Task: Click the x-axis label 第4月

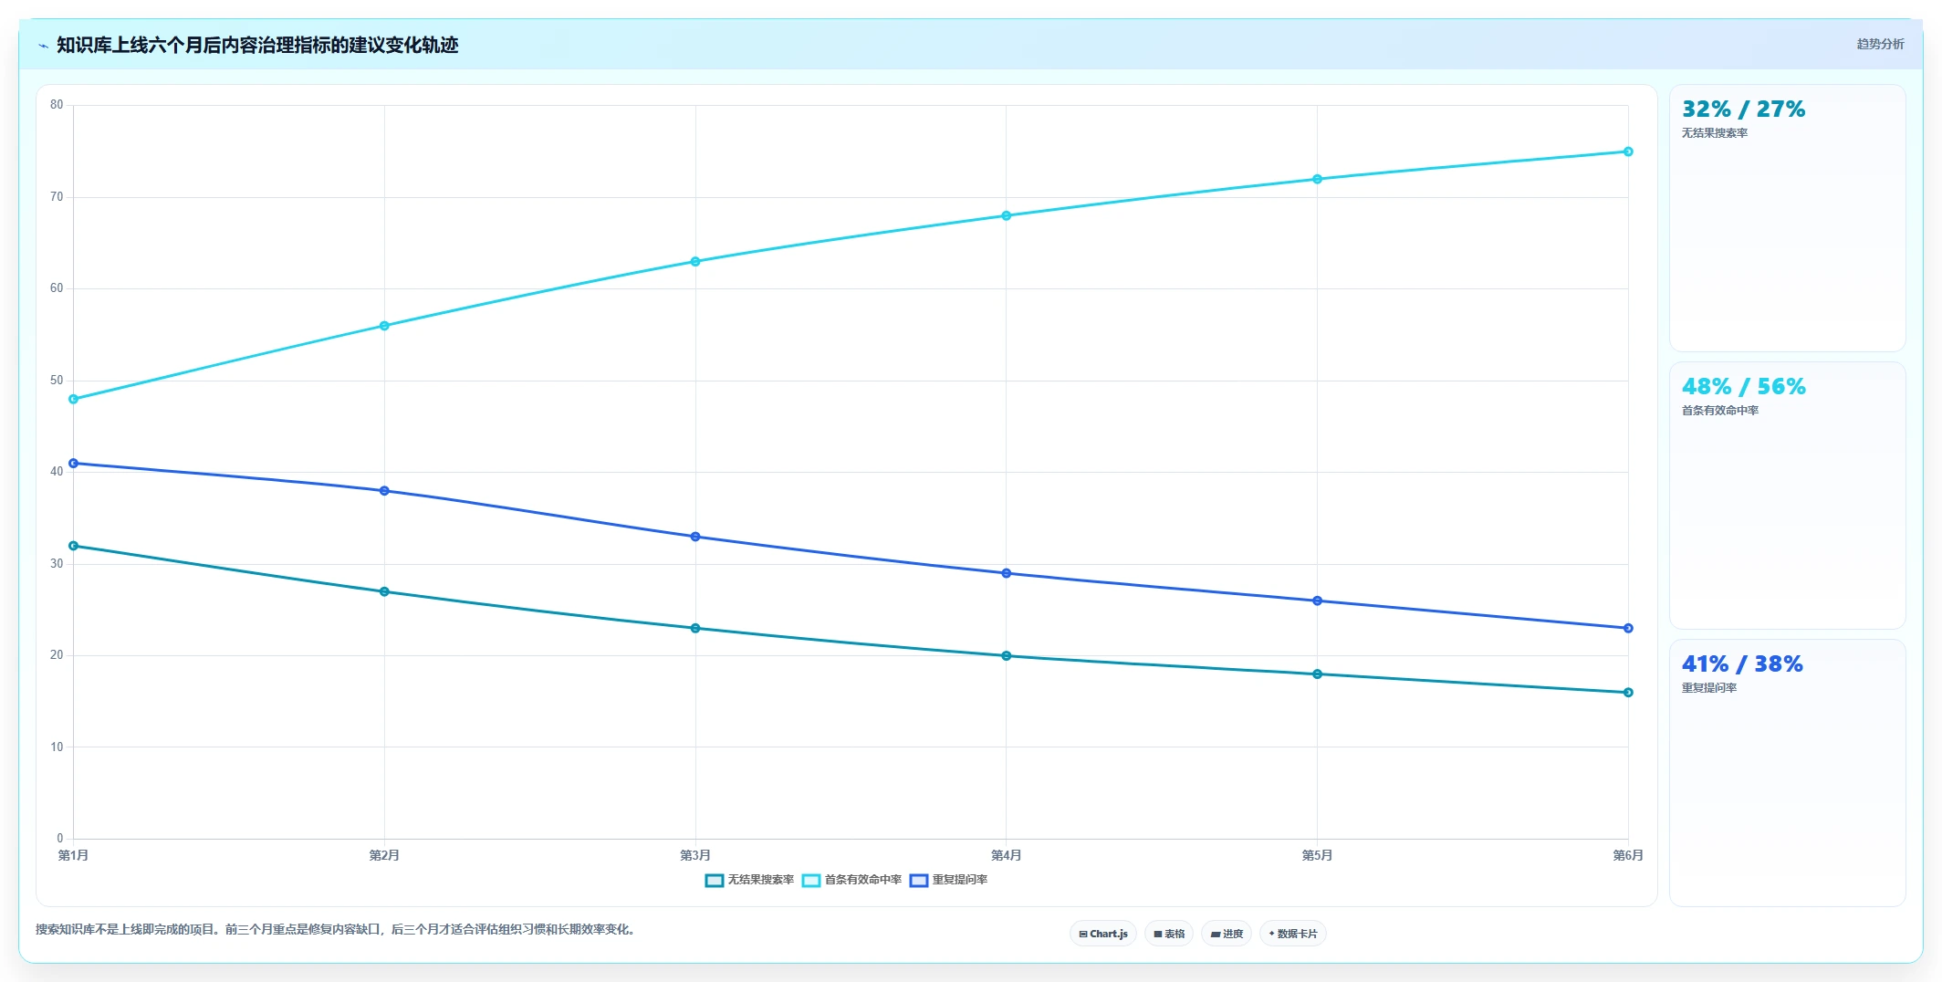Action: 1007,855
